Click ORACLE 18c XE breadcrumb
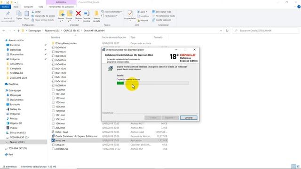 pos(71,31)
